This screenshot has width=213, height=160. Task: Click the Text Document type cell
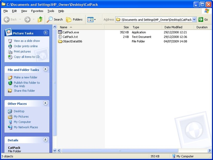tap(141, 37)
